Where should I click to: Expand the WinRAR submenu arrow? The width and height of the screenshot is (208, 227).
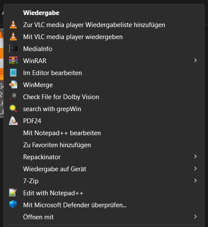[x=195, y=61]
